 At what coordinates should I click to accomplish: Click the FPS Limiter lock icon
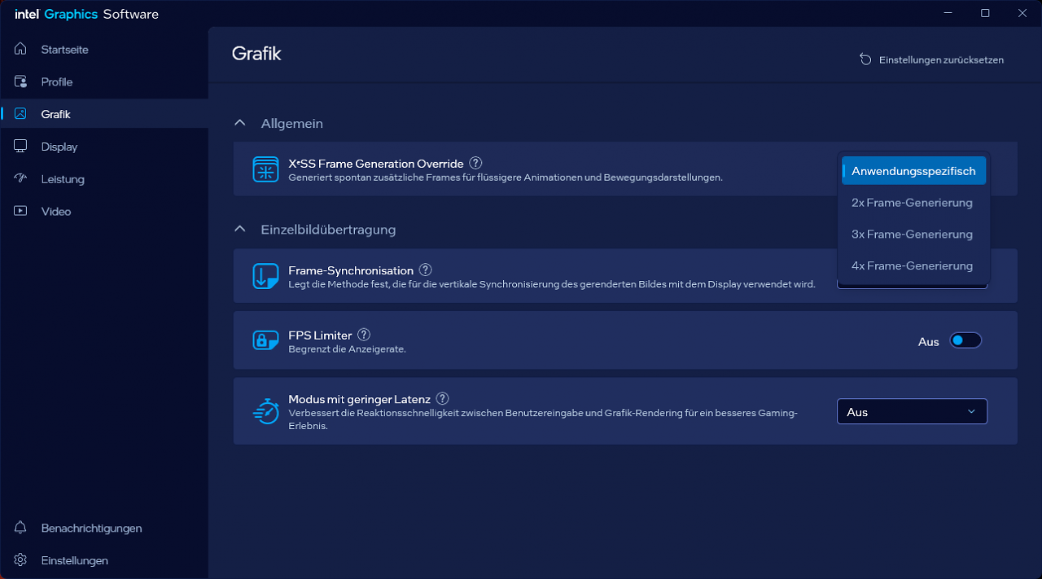[x=265, y=340]
